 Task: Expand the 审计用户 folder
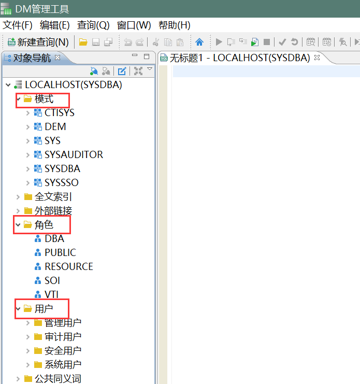[27, 337]
